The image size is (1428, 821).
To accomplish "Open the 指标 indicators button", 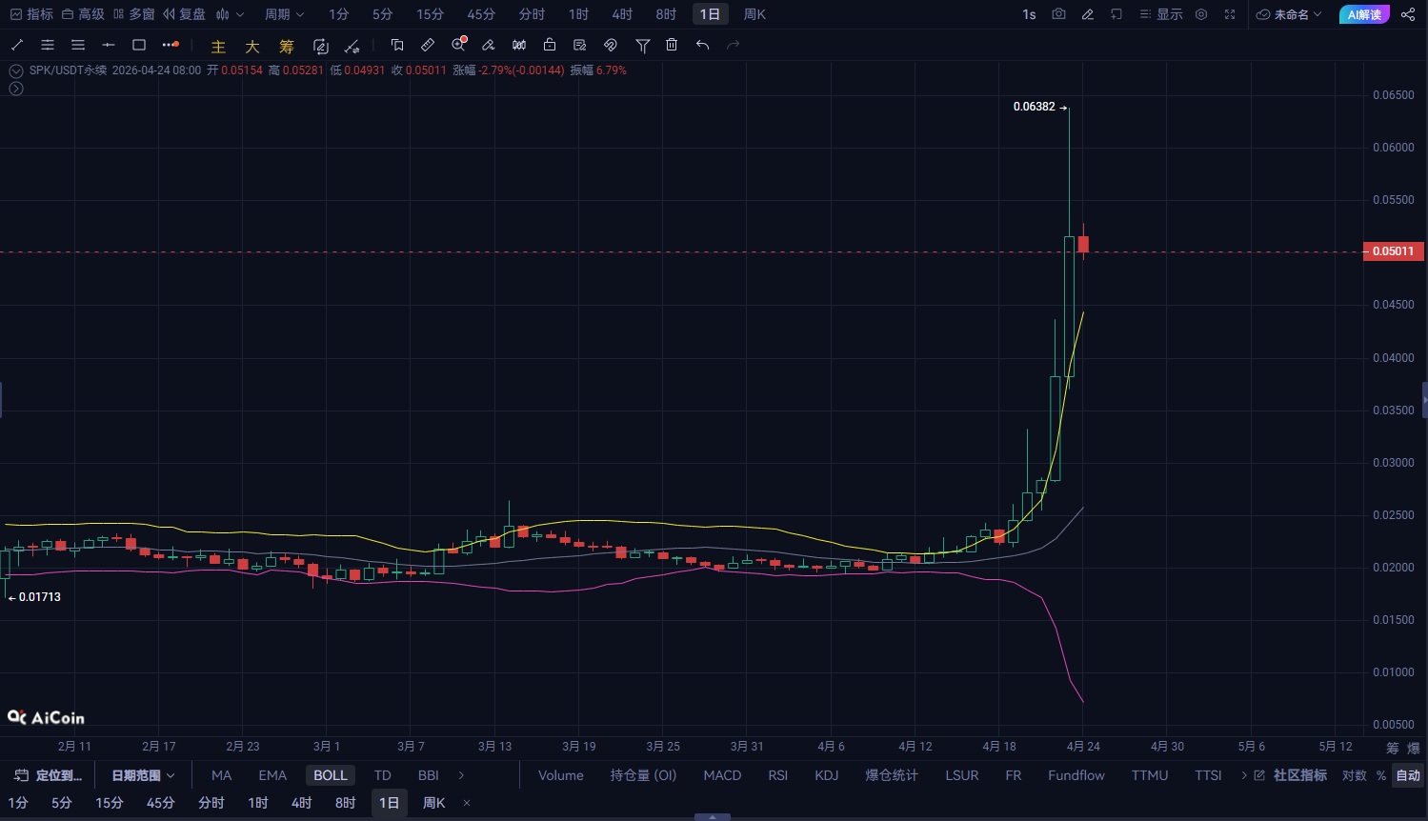I will click(31, 14).
